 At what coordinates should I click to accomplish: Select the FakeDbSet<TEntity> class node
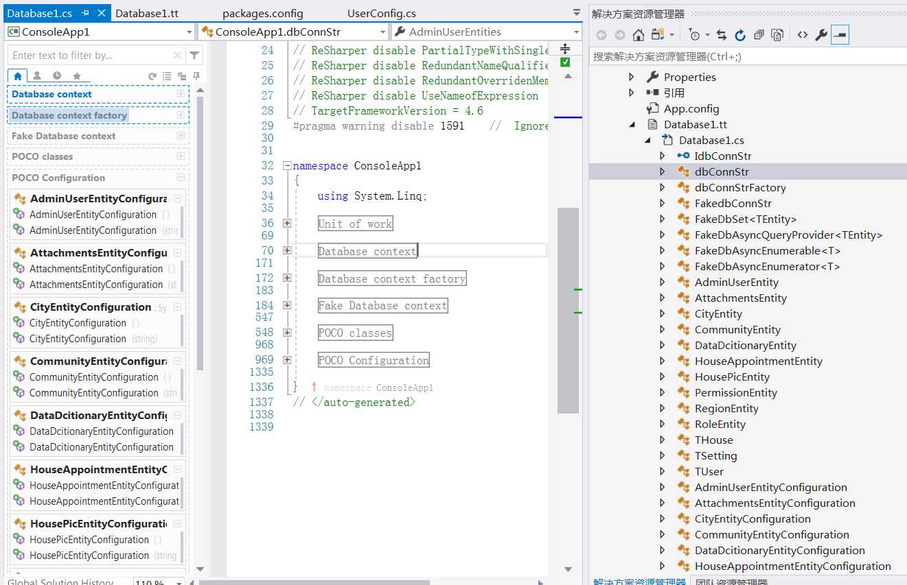tap(746, 219)
